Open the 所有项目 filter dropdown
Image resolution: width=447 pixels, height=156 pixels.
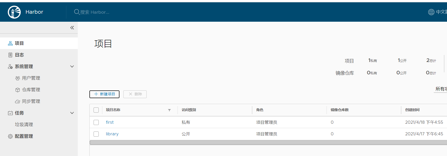pos(441,89)
